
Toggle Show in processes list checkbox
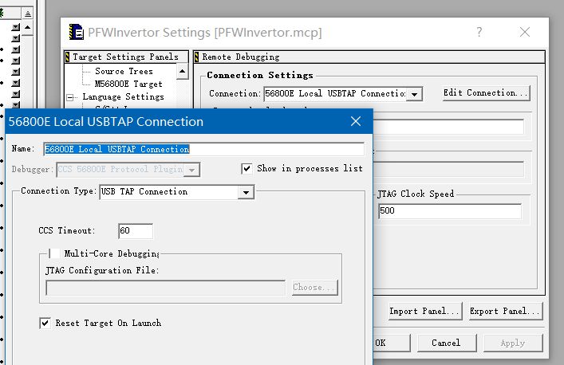point(247,169)
